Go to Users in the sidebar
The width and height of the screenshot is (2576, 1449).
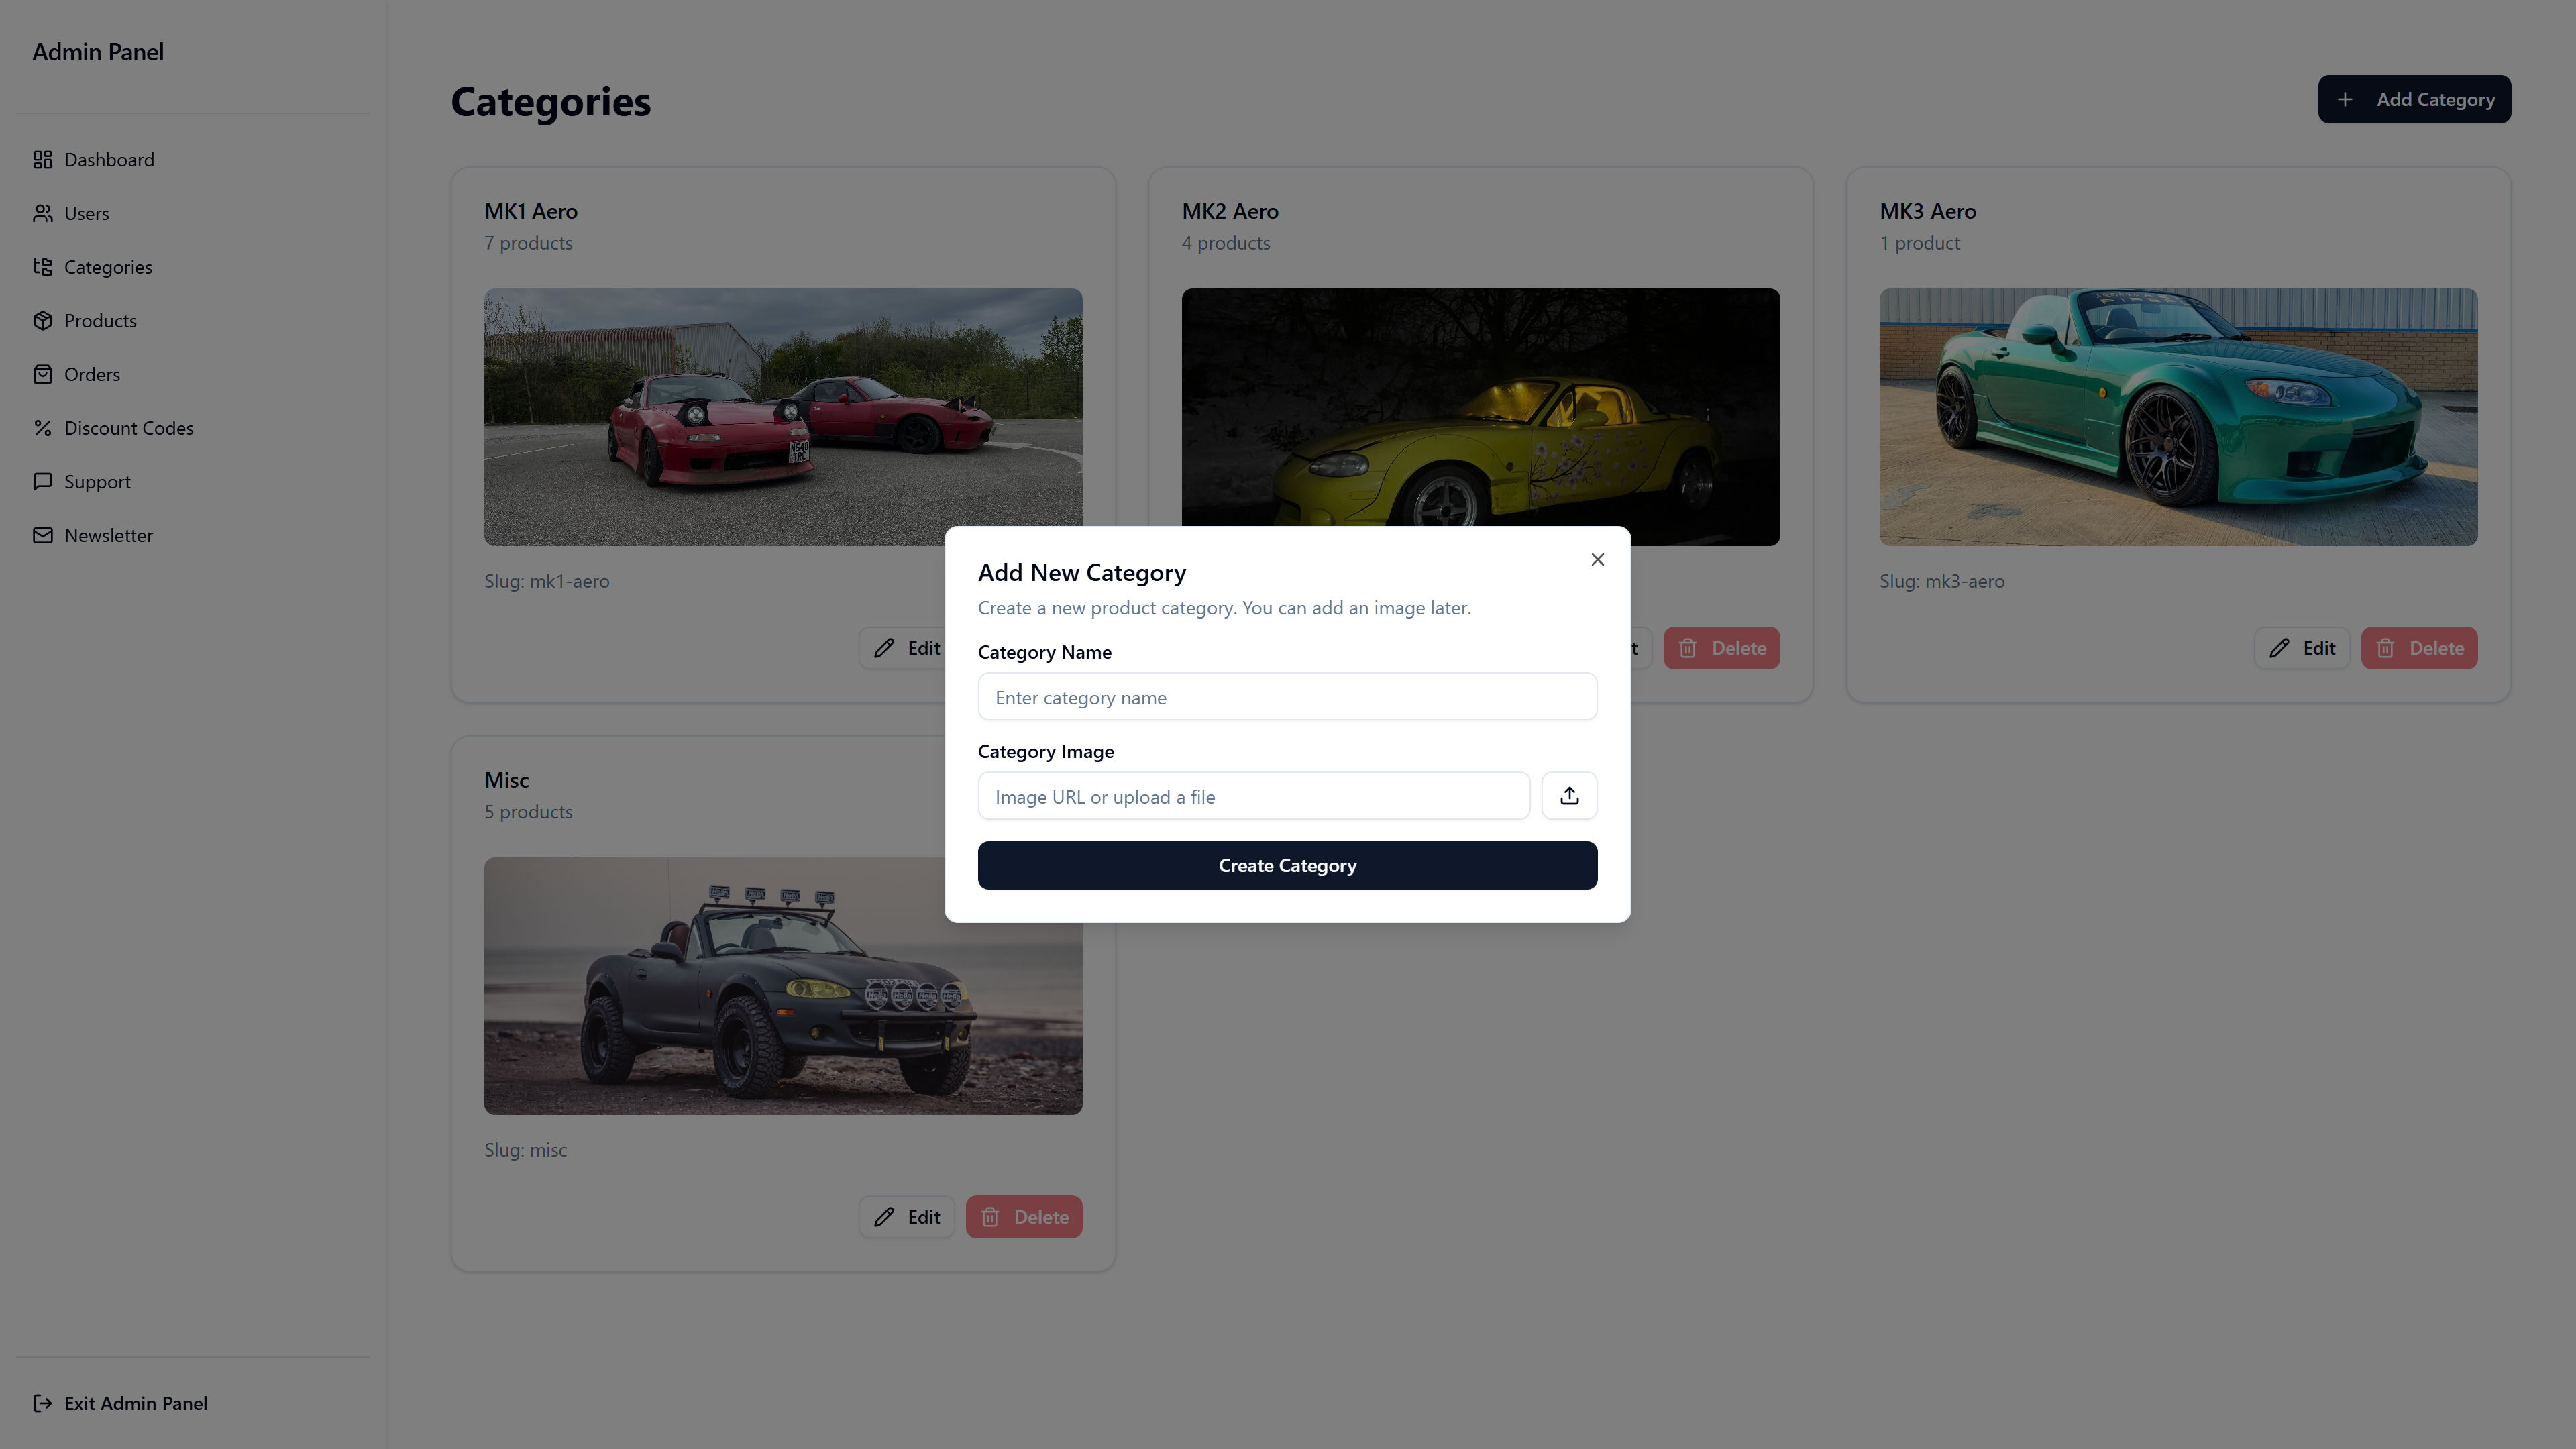point(87,213)
